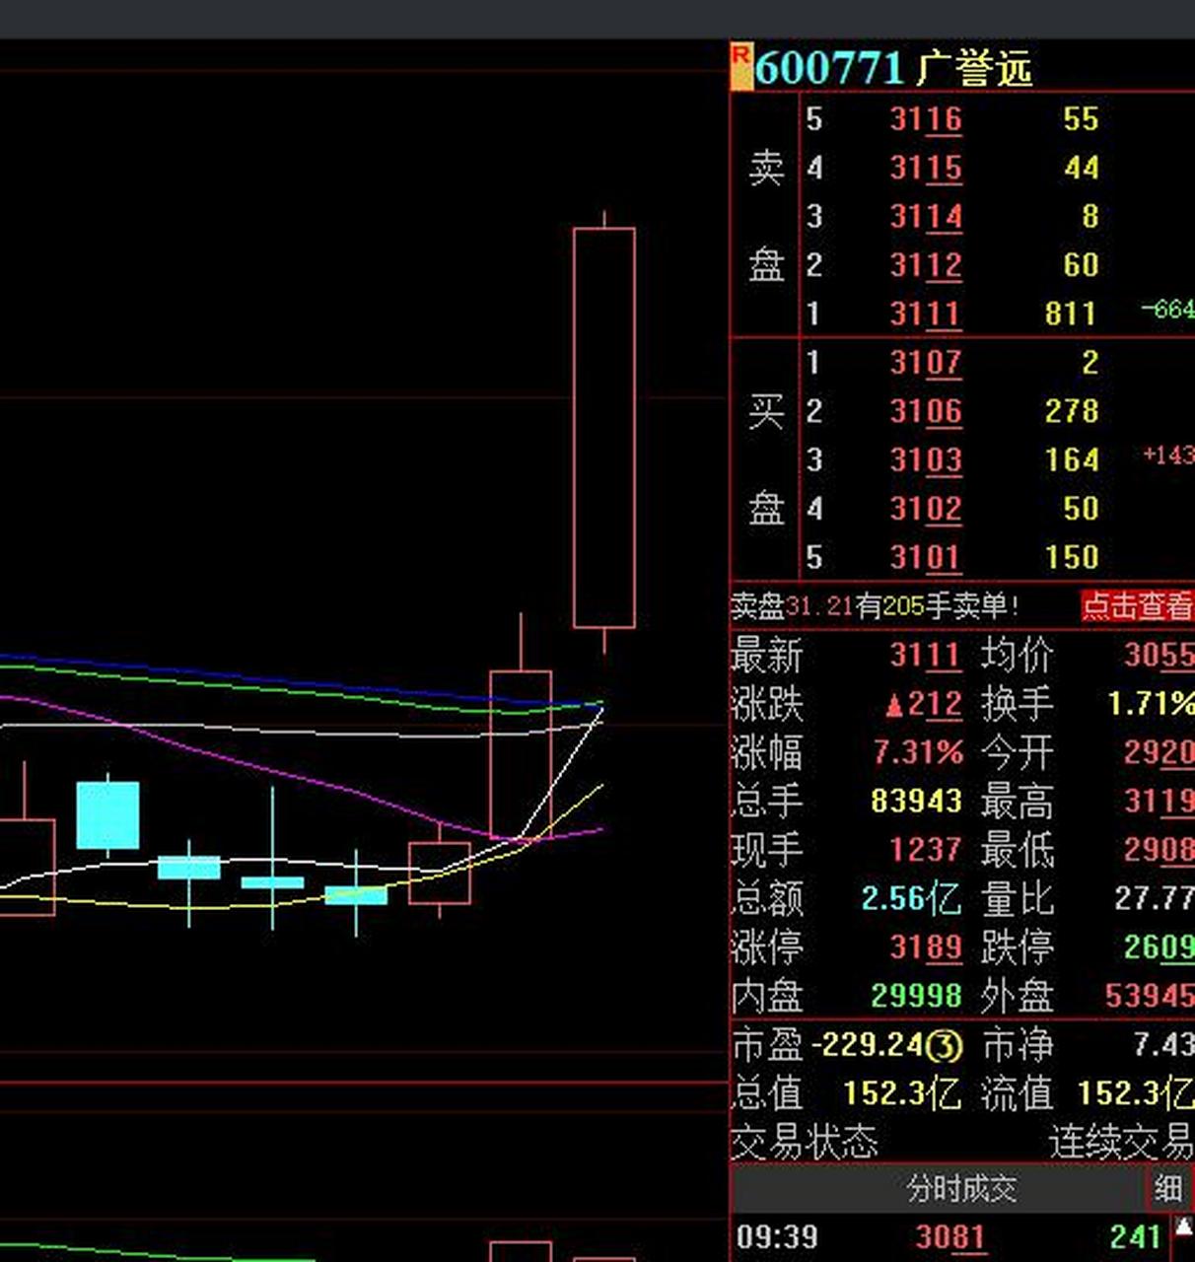Click the large cyan filled candlestick

107,814
